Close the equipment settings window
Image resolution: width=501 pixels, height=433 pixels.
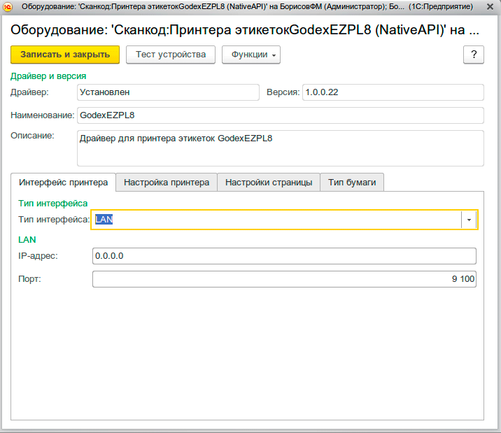(491, 6)
